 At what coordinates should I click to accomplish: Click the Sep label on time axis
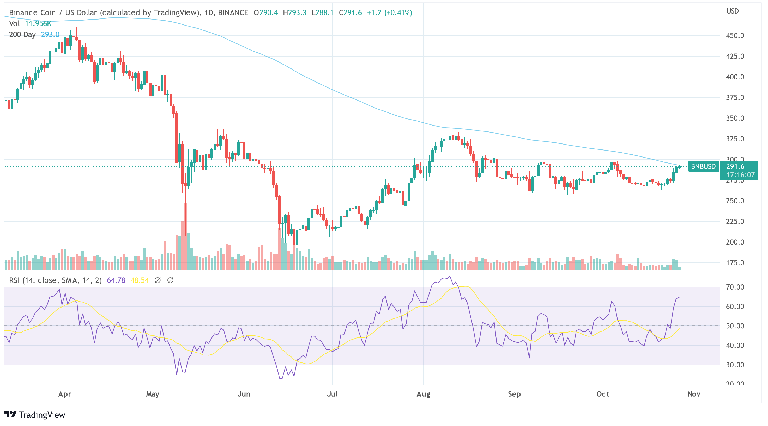pyautogui.click(x=514, y=394)
